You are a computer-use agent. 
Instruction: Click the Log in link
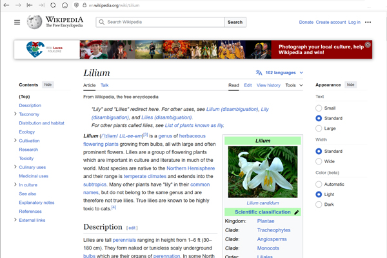tap(354, 22)
